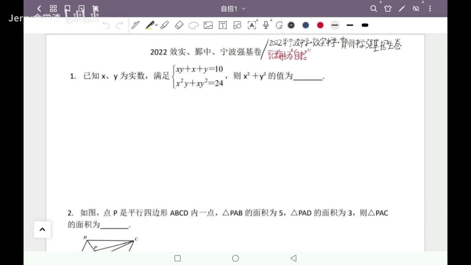Select the lasso selection tool
This screenshot has width=471, height=265.
(x=194, y=25)
